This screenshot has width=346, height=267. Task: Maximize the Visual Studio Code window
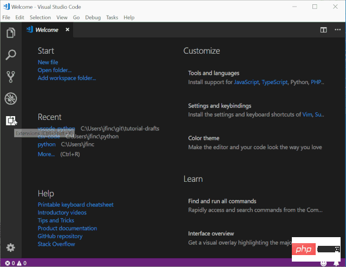click(x=315, y=7)
